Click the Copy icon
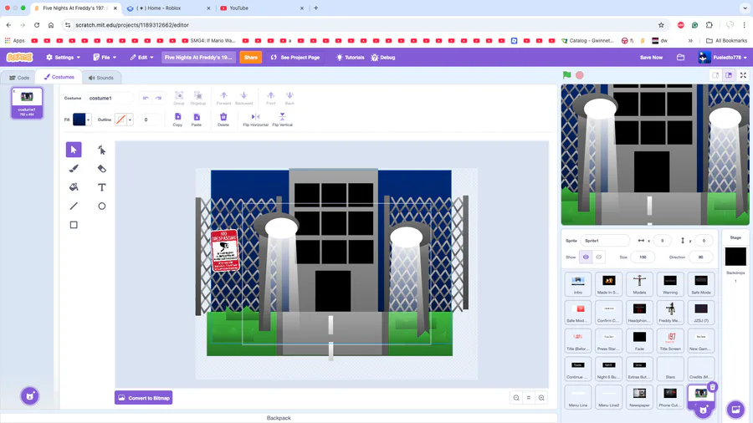The width and height of the screenshot is (753, 423). (177, 120)
